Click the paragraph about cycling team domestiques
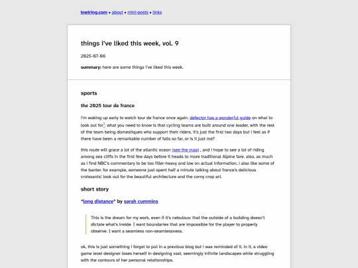 178,128
